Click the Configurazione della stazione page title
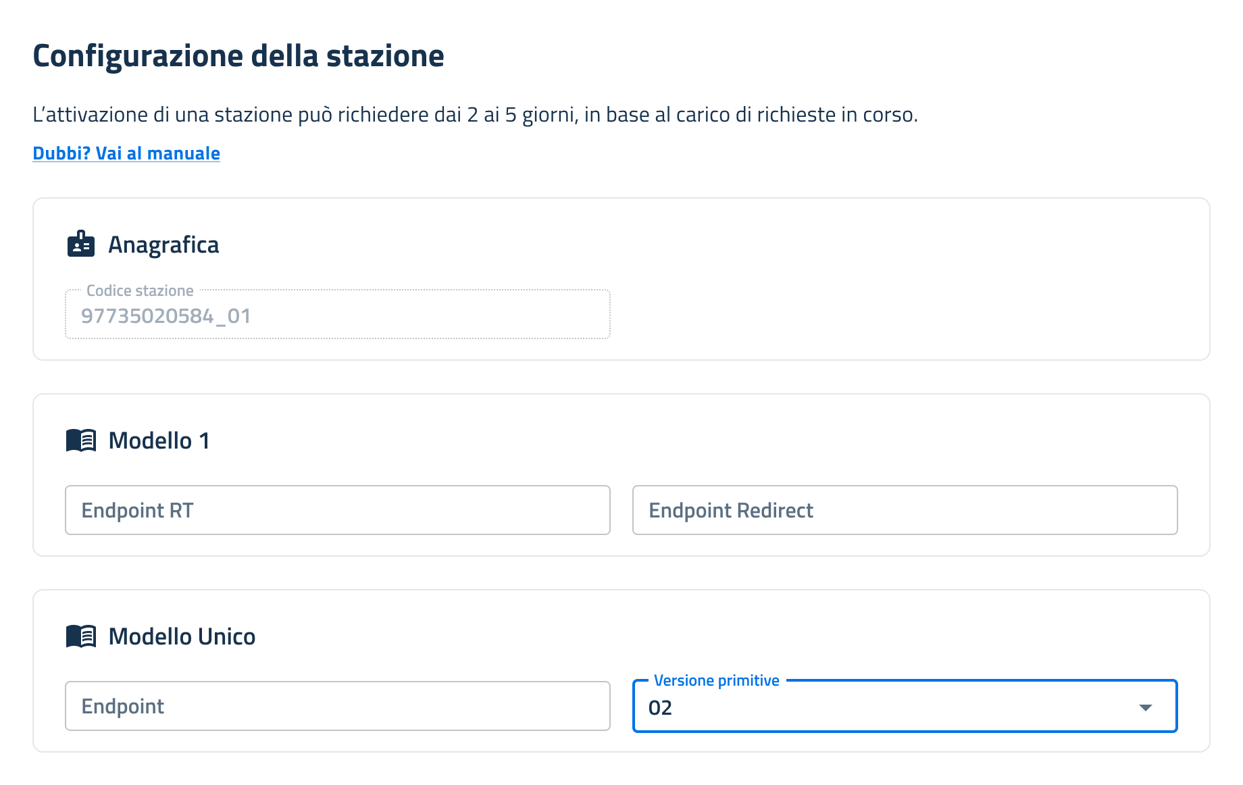This screenshot has height=785, width=1243. click(x=238, y=55)
